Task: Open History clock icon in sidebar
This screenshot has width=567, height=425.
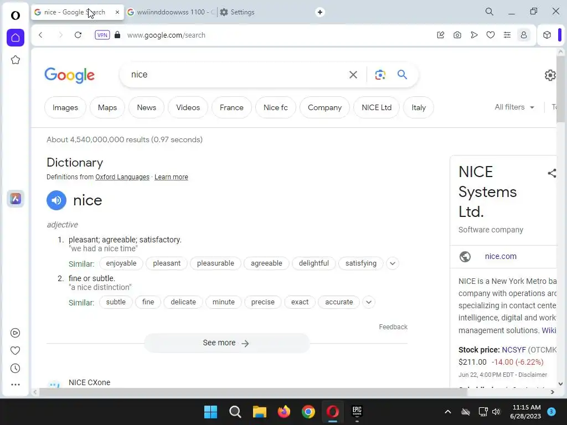Action: (x=15, y=368)
